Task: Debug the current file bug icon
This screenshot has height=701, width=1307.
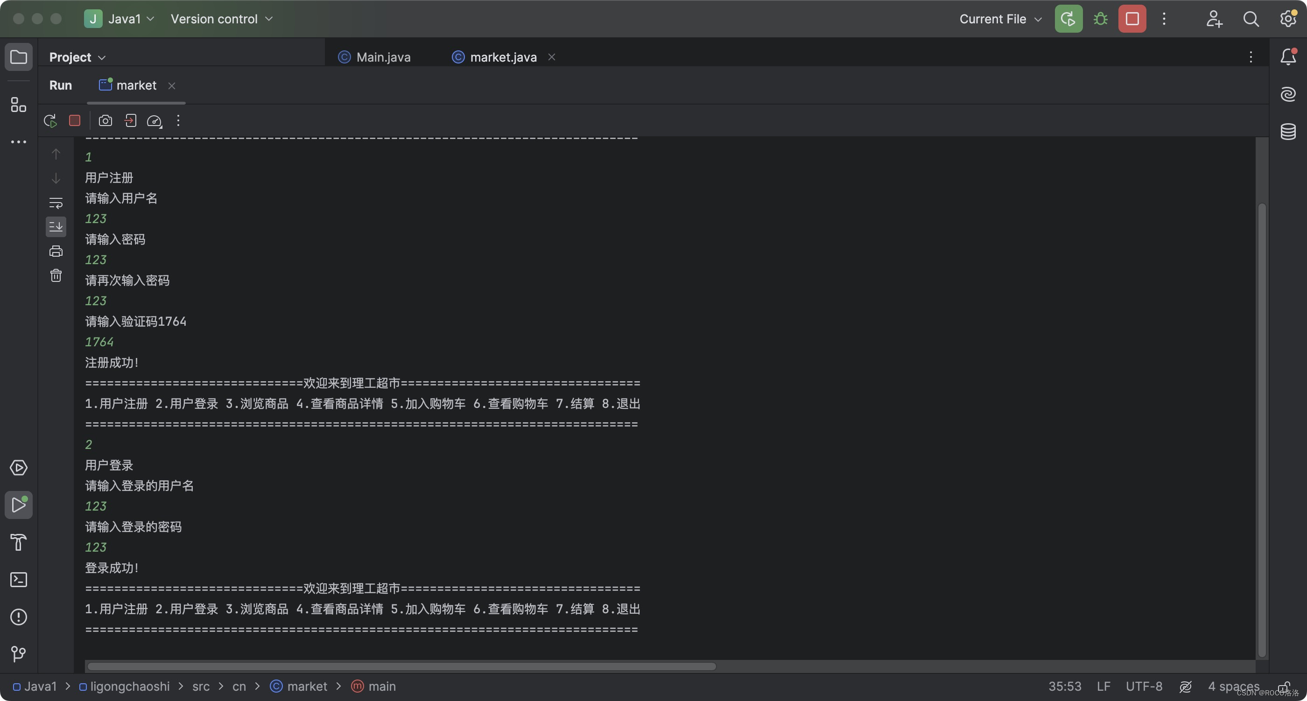Action: pos(1101,19)
